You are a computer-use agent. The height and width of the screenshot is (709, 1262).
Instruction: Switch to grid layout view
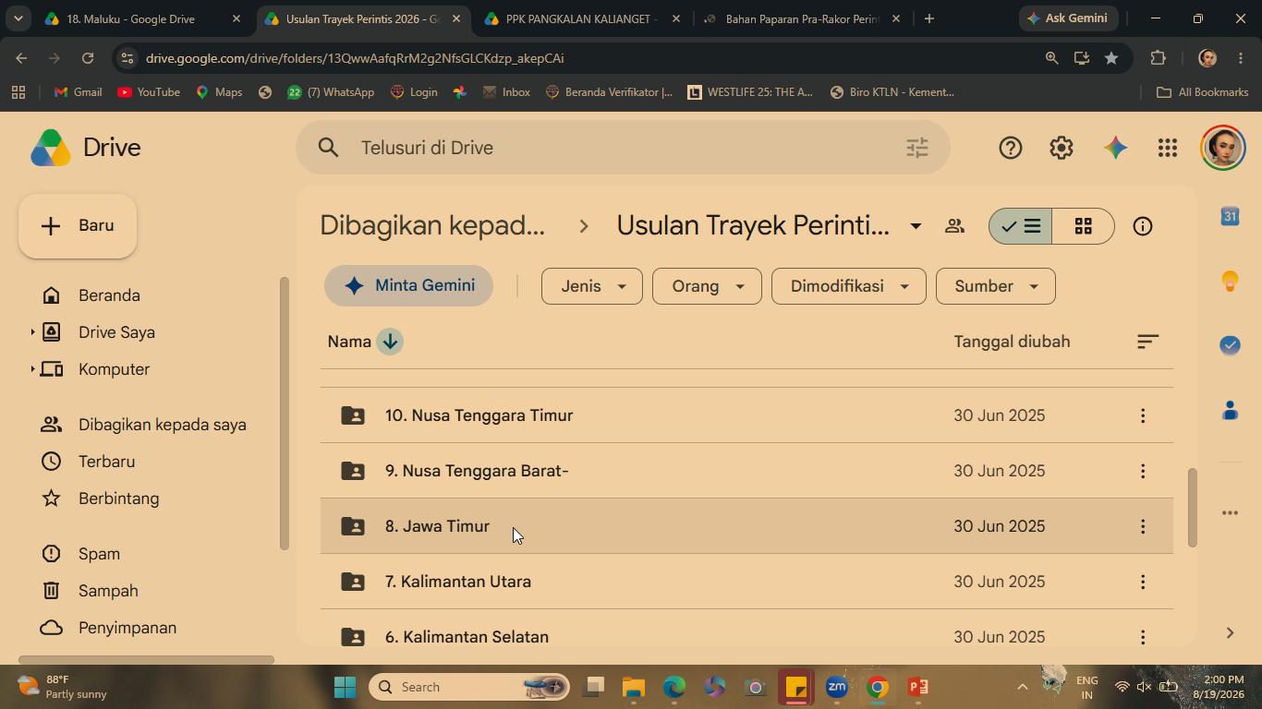point(1084,226)
